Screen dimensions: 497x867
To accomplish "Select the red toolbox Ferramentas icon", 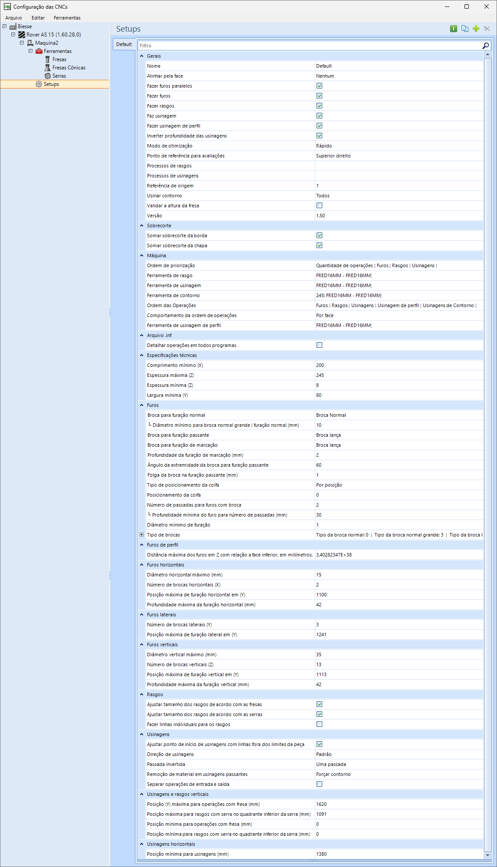I will pos(39,51).
